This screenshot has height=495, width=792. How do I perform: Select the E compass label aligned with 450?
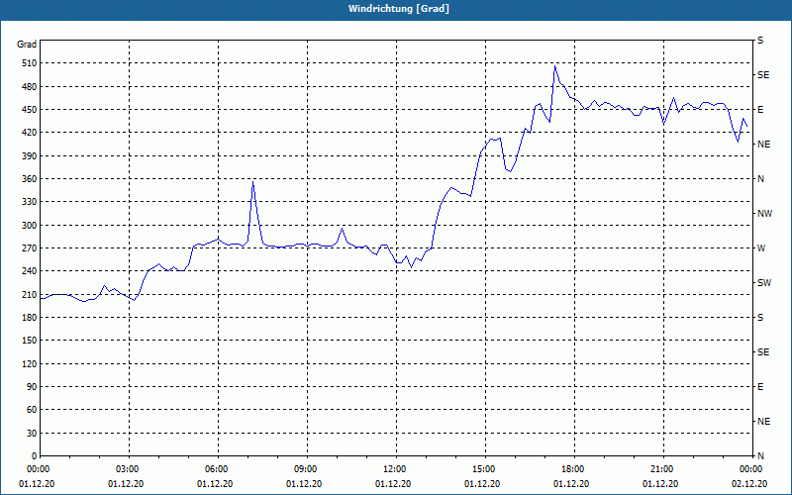click(x=760, y=110)
